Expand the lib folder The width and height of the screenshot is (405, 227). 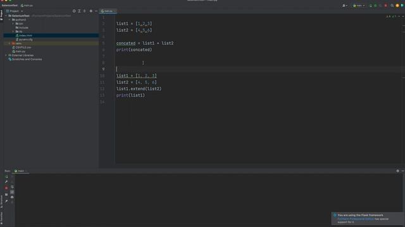click(13, 32)
